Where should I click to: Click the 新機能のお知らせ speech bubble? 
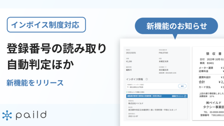tap(176, 26)
